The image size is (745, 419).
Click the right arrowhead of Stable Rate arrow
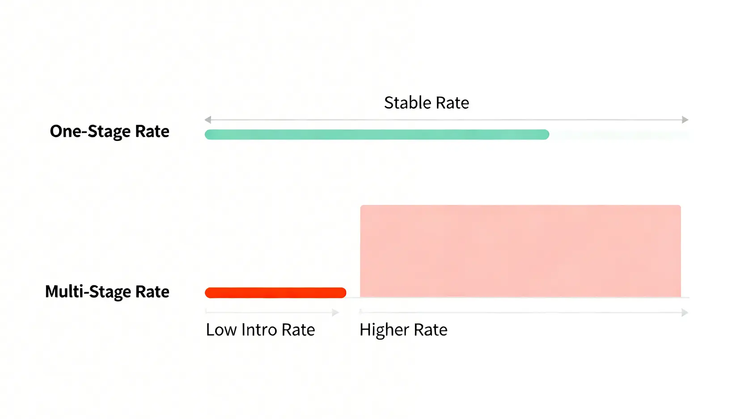click(685, 120)
